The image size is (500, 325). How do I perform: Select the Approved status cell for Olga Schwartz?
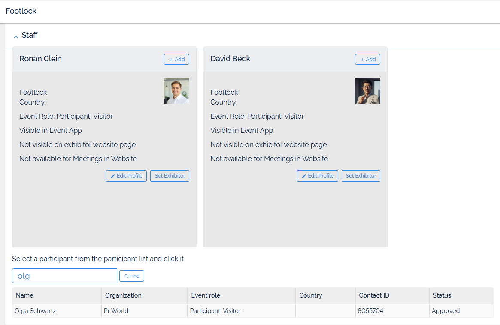[445, 310]
